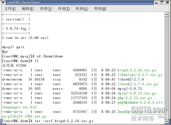The image size is (171, 125).
Task: Click file size 32514150
Action: click(79, 93)
